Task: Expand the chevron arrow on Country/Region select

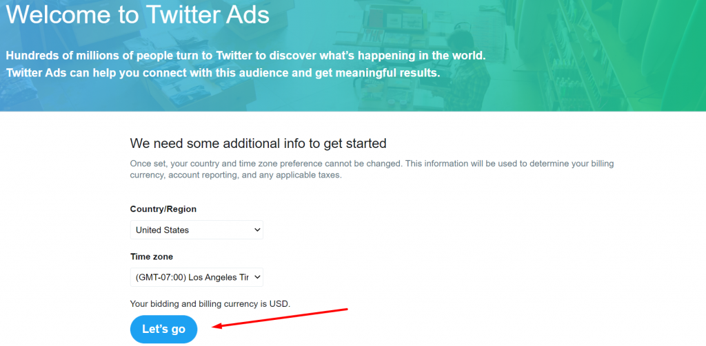Action: 257,230
